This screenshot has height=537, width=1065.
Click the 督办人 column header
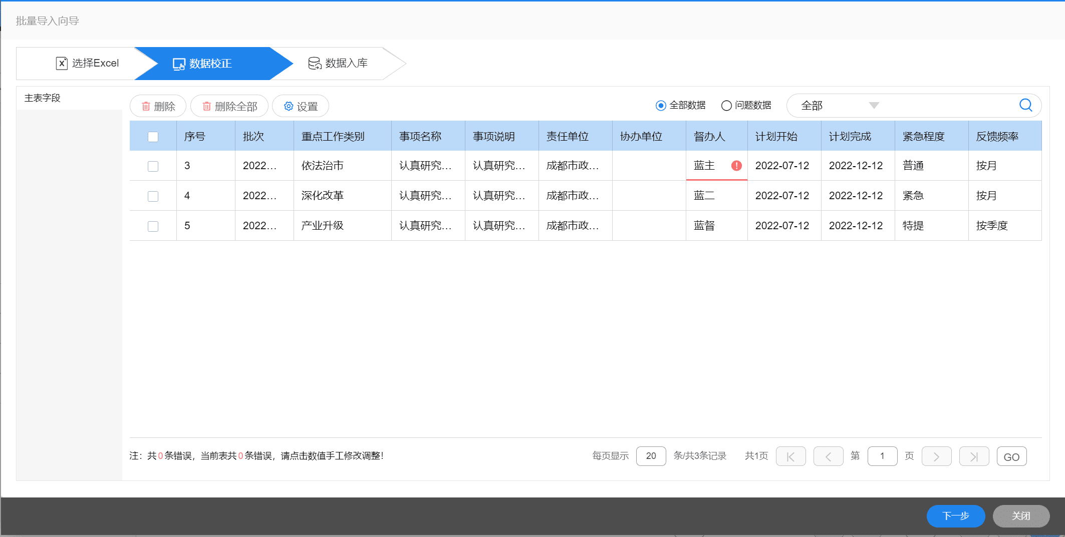tap(717, 136)
